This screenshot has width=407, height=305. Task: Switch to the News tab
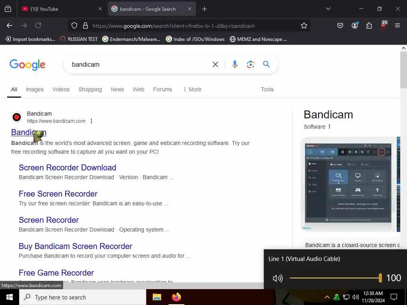[x=117, y=89]
